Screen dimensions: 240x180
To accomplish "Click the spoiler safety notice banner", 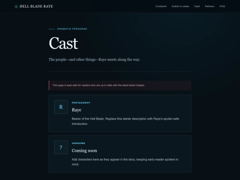I will point(120,85).
